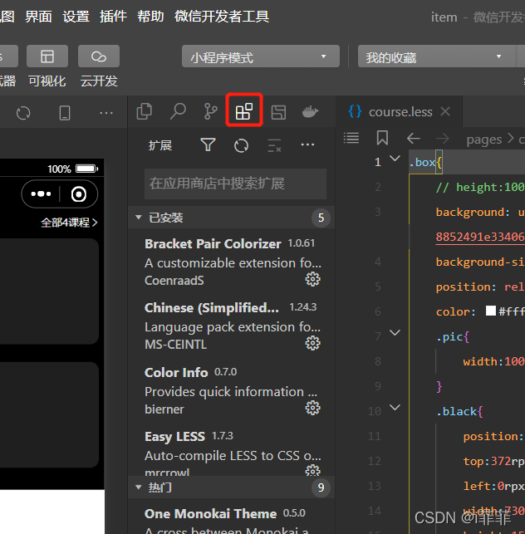Close the course.less tab
Image resolution: width=525 pixels, height=534 pixels.
[445, 111]
